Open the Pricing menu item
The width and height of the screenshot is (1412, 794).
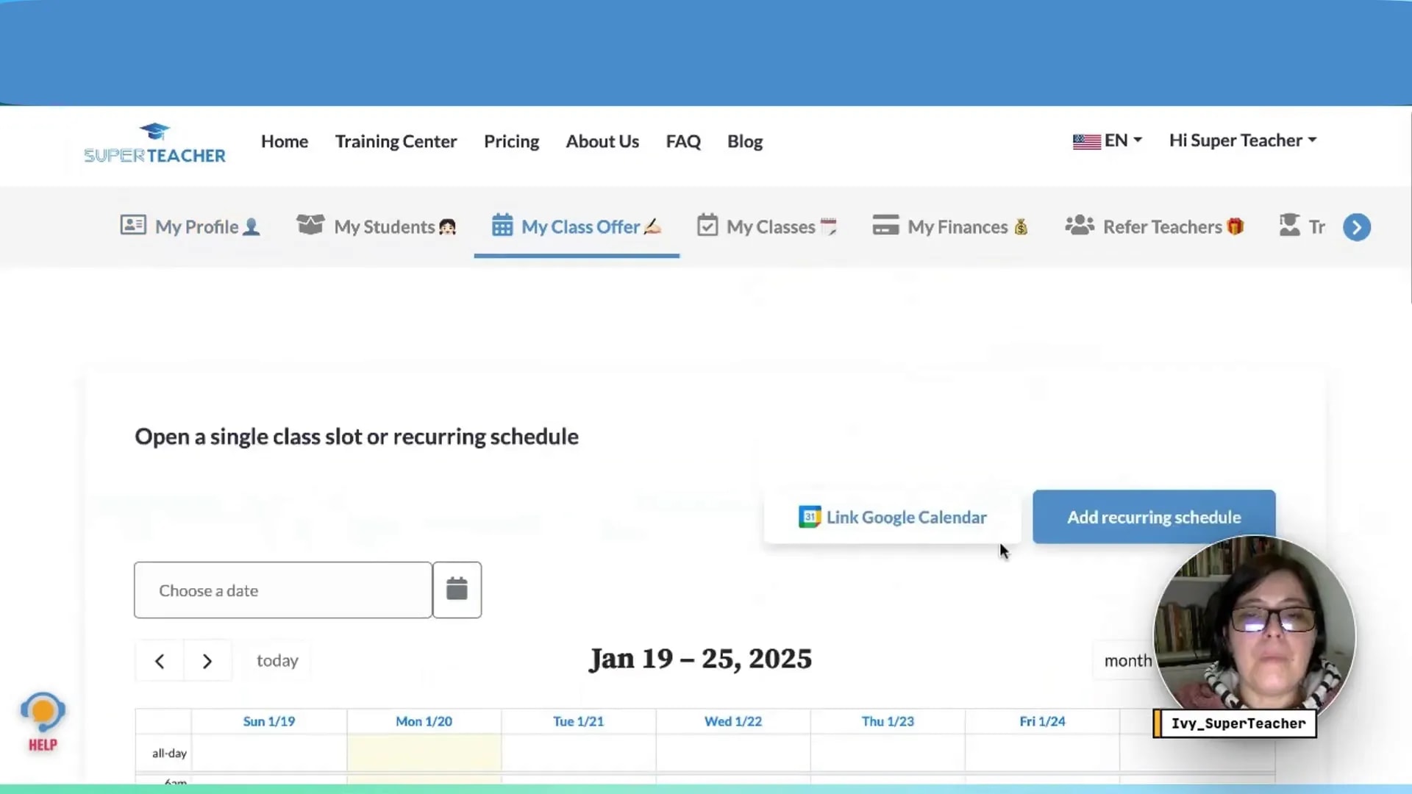click(x=511, y=140)
